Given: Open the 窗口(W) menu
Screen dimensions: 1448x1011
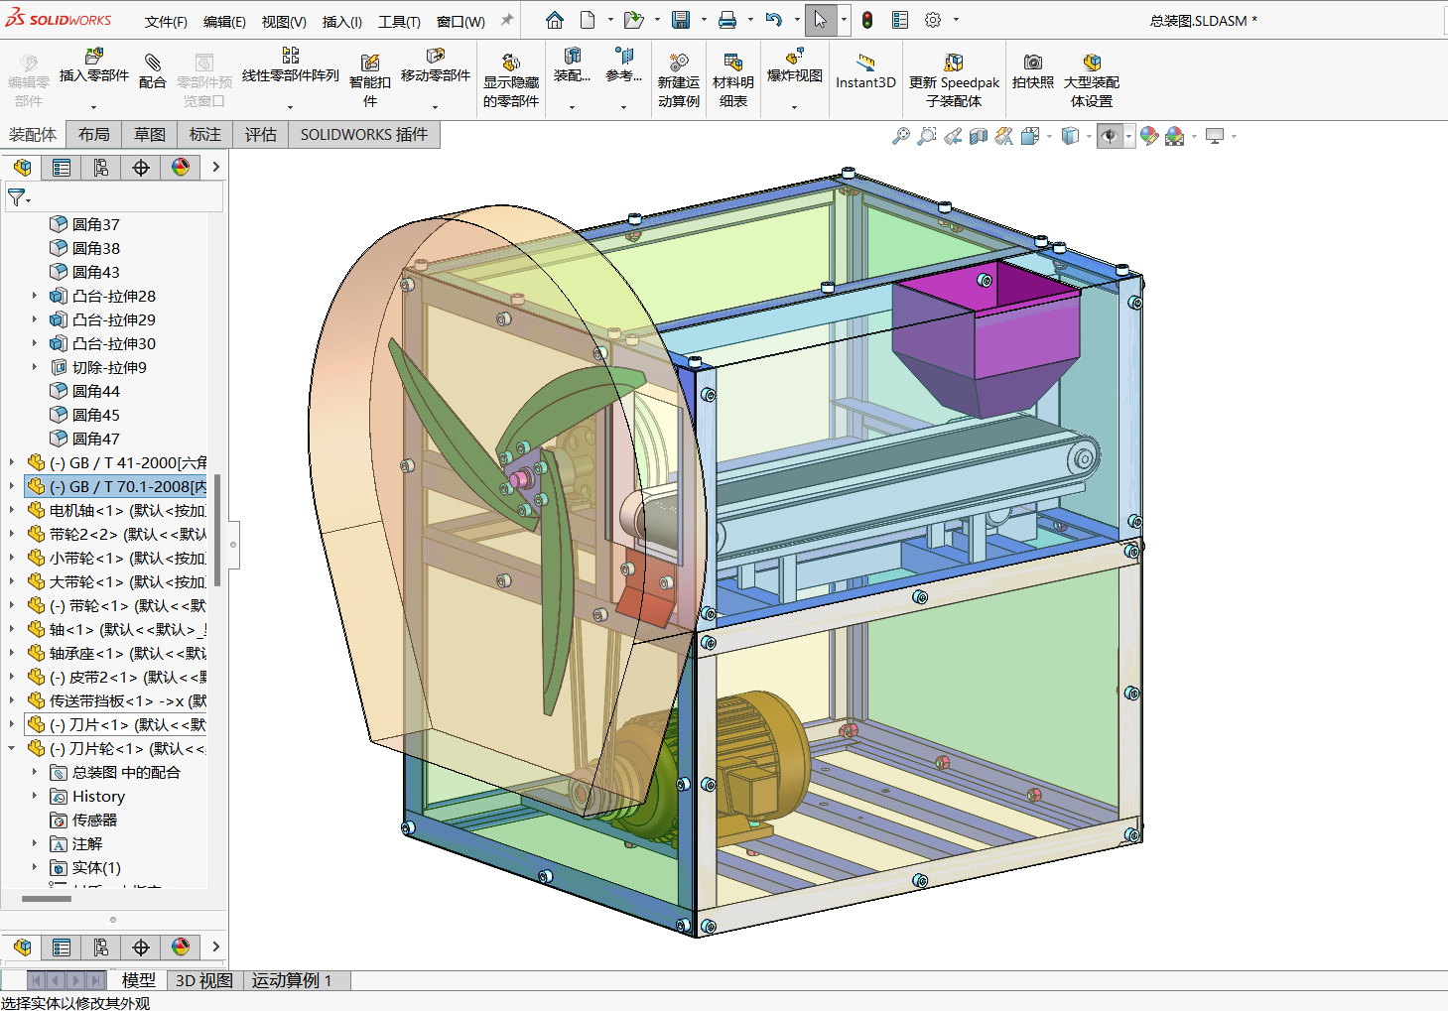Looking at the screenshot, I should [461, 21].
